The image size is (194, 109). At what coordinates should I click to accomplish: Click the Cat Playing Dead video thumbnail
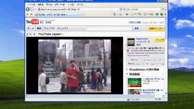[x=135, y=91]
